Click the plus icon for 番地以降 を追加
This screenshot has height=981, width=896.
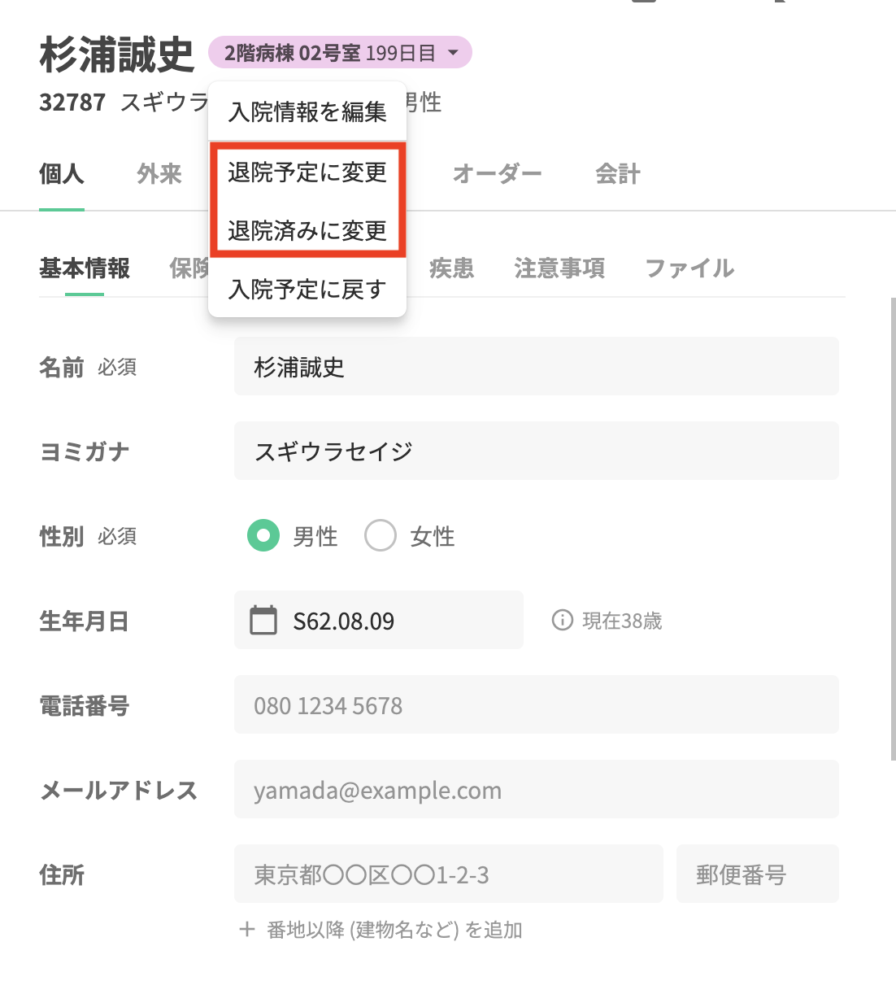coord(247,929)
